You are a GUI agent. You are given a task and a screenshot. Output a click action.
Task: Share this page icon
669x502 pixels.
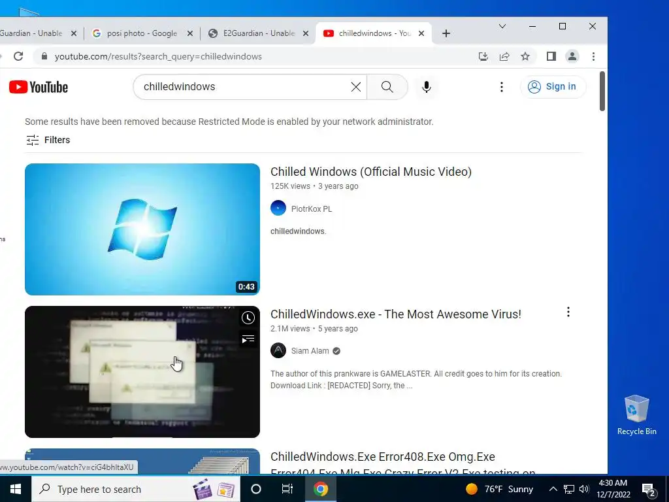[x=504, y=56]
